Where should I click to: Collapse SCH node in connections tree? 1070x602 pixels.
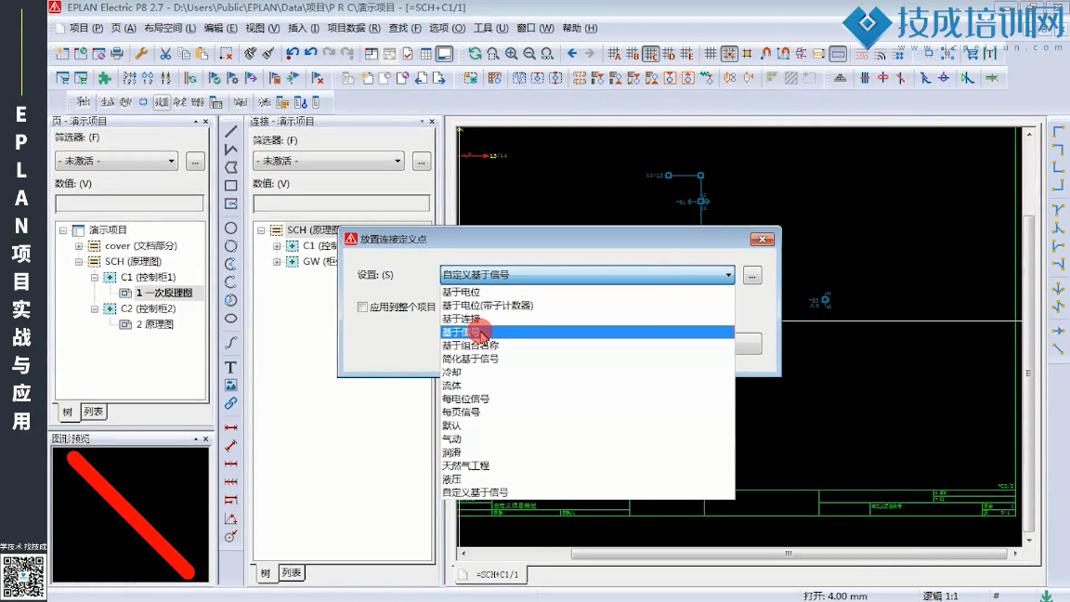(x=261, y=230)
